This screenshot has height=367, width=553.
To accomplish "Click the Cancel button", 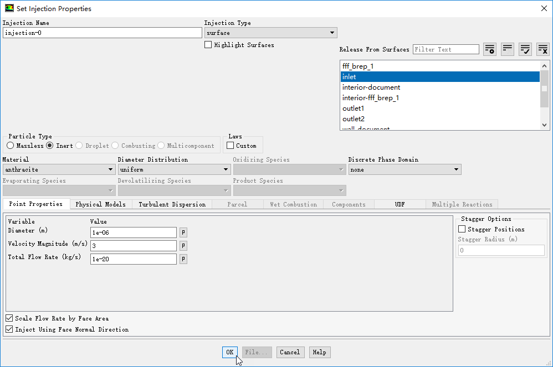I will (x=289, y=352).
